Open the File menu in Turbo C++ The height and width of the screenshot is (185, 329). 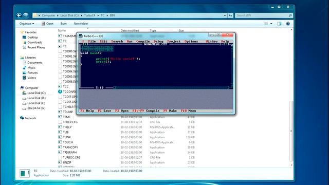click(92, 41)
